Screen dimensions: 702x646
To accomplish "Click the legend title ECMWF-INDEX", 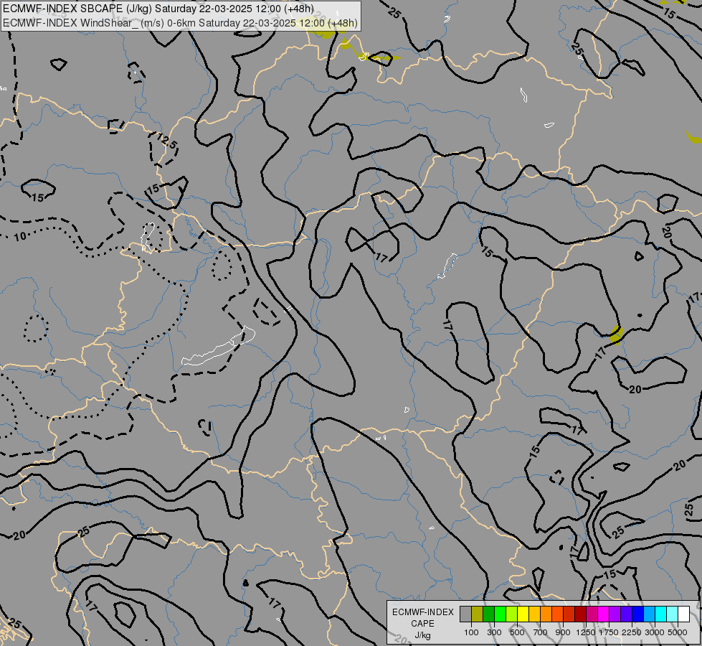I will pyautogui.click(x=423, y=612).
